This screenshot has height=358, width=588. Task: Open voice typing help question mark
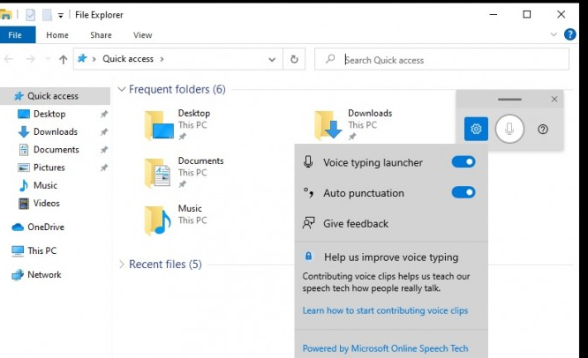pos(543,130)
